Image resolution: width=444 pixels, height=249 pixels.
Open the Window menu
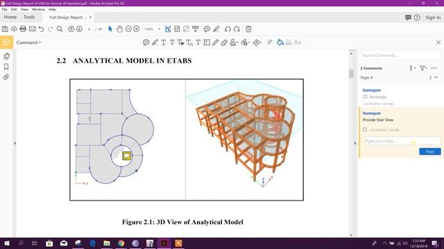click(x=38, y=9)
